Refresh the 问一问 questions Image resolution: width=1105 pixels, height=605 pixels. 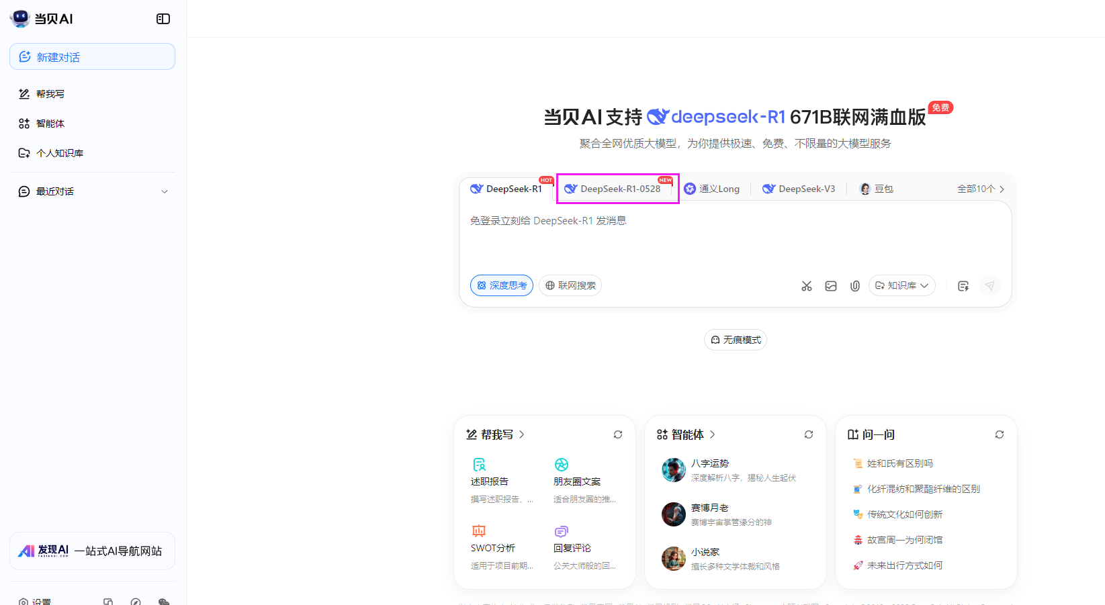1000,434
